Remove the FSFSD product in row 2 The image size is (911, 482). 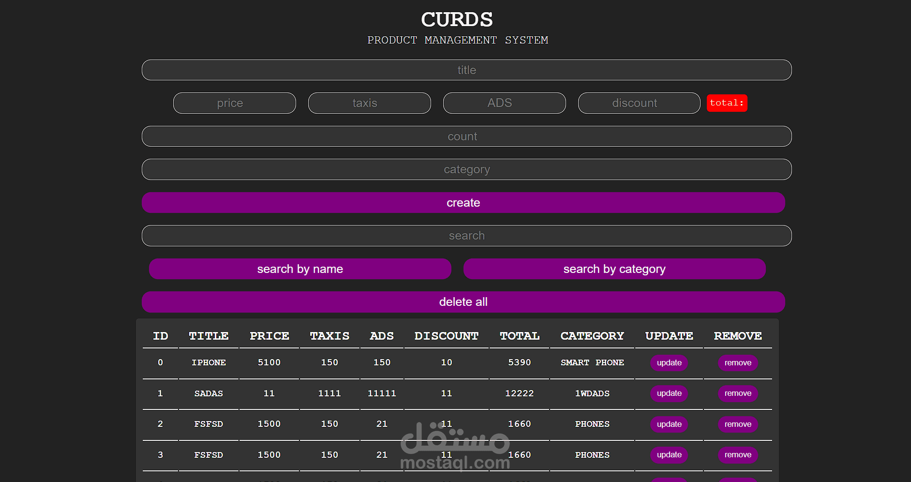tap(737, 424)
